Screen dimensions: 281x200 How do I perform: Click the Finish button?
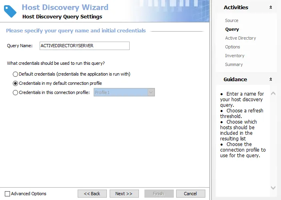point(159,194)
